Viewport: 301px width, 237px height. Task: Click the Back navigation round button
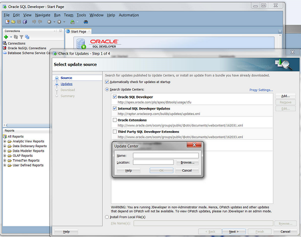(x=49, y=22)
